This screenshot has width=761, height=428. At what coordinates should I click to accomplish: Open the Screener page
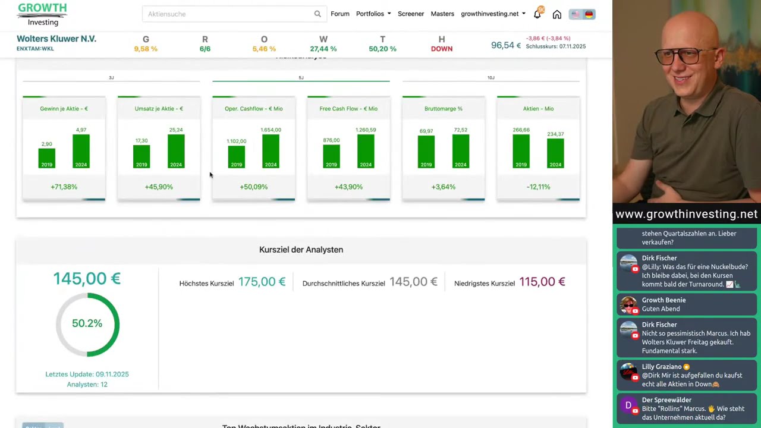click(411, 14)
